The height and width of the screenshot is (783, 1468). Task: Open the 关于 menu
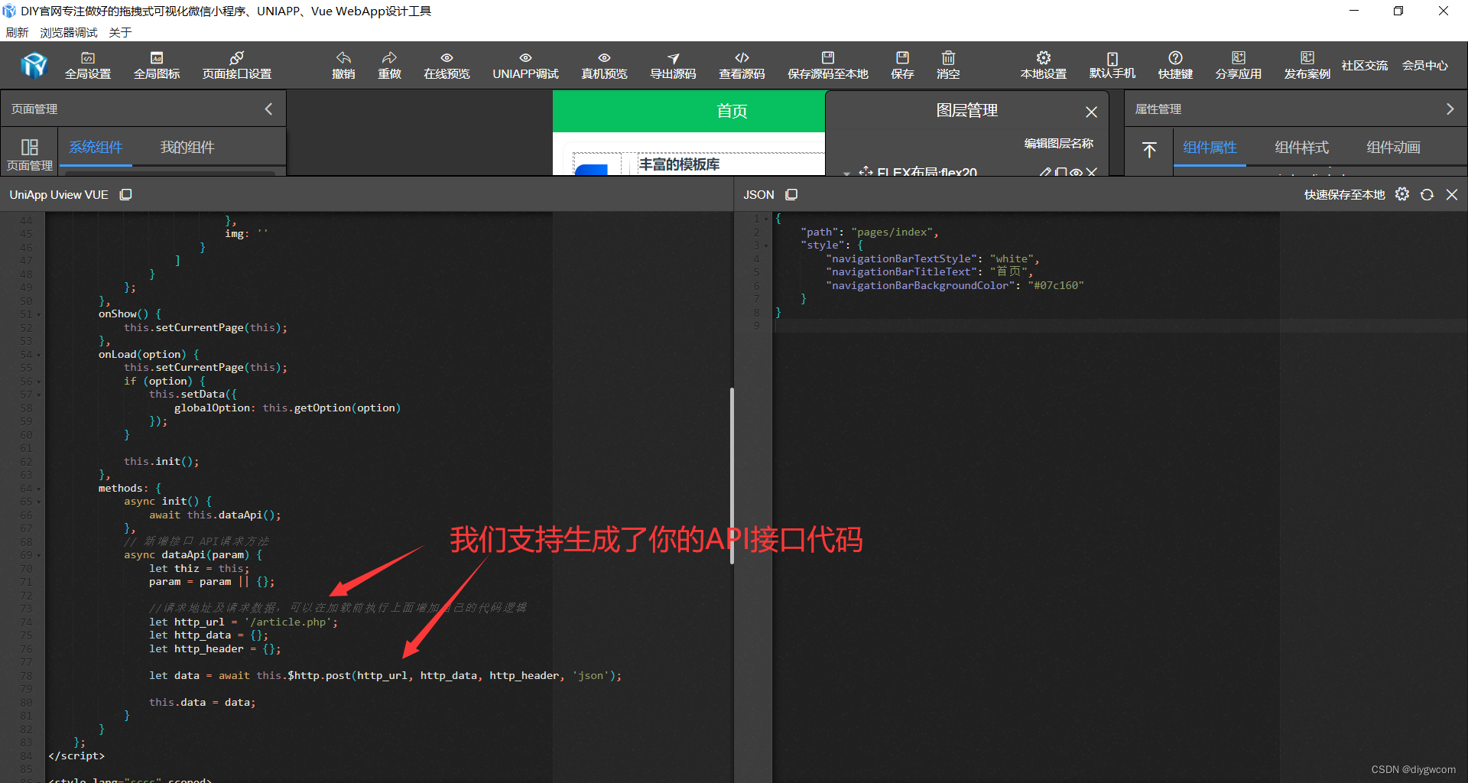coord(120,32)
